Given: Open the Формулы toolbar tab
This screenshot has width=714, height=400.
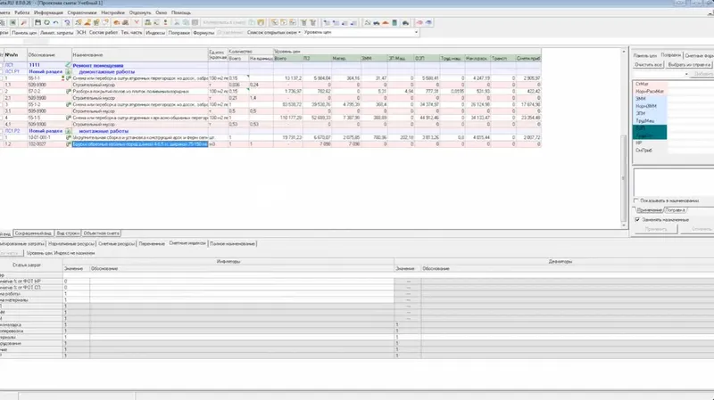Looking at the screenshot, I should point(203,33).
